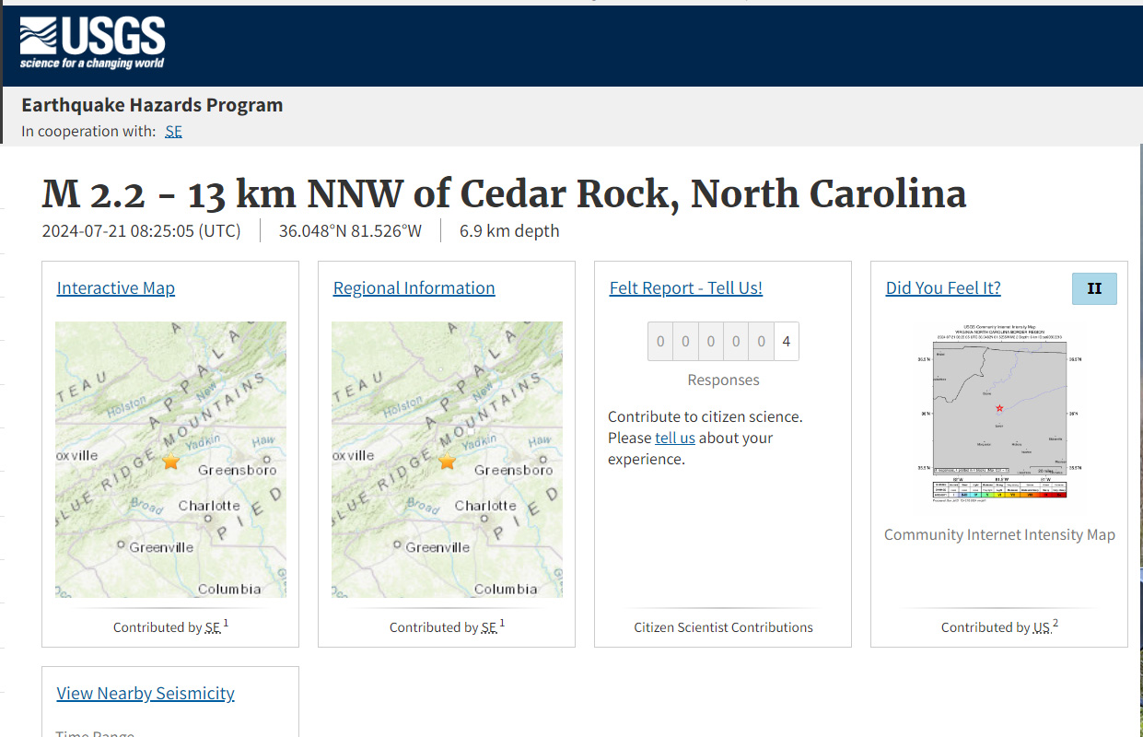Click the USGS logo in the header

point(92,43)
